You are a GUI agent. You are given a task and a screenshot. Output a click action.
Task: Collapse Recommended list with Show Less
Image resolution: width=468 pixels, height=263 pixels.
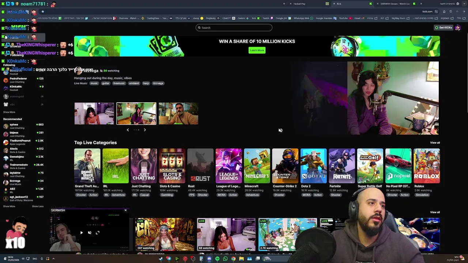point(38,206)
